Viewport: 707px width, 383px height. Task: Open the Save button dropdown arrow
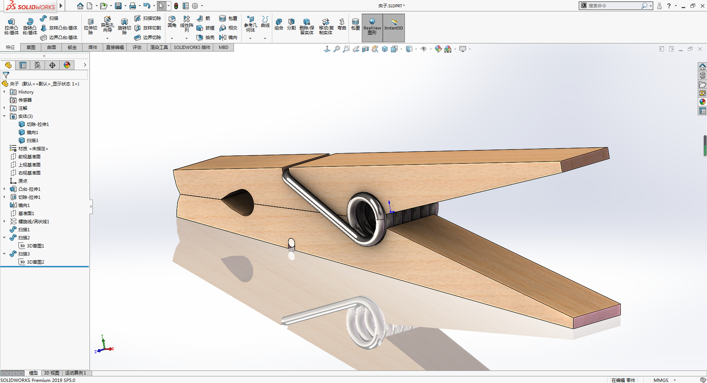(125, 6)
